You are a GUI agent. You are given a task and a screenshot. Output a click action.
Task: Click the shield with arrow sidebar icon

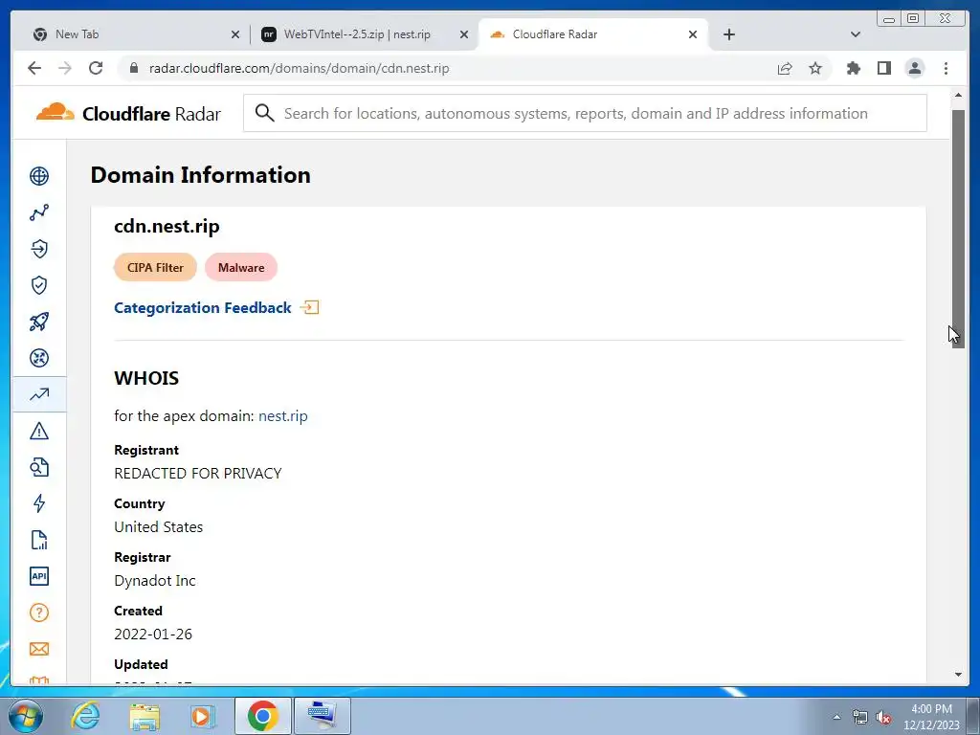coord(38,249)
